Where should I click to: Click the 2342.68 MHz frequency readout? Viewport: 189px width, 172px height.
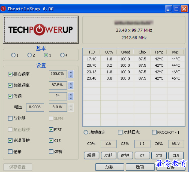(134, 38)
